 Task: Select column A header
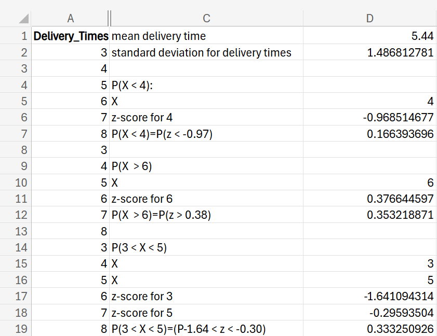tap(70, 19)
